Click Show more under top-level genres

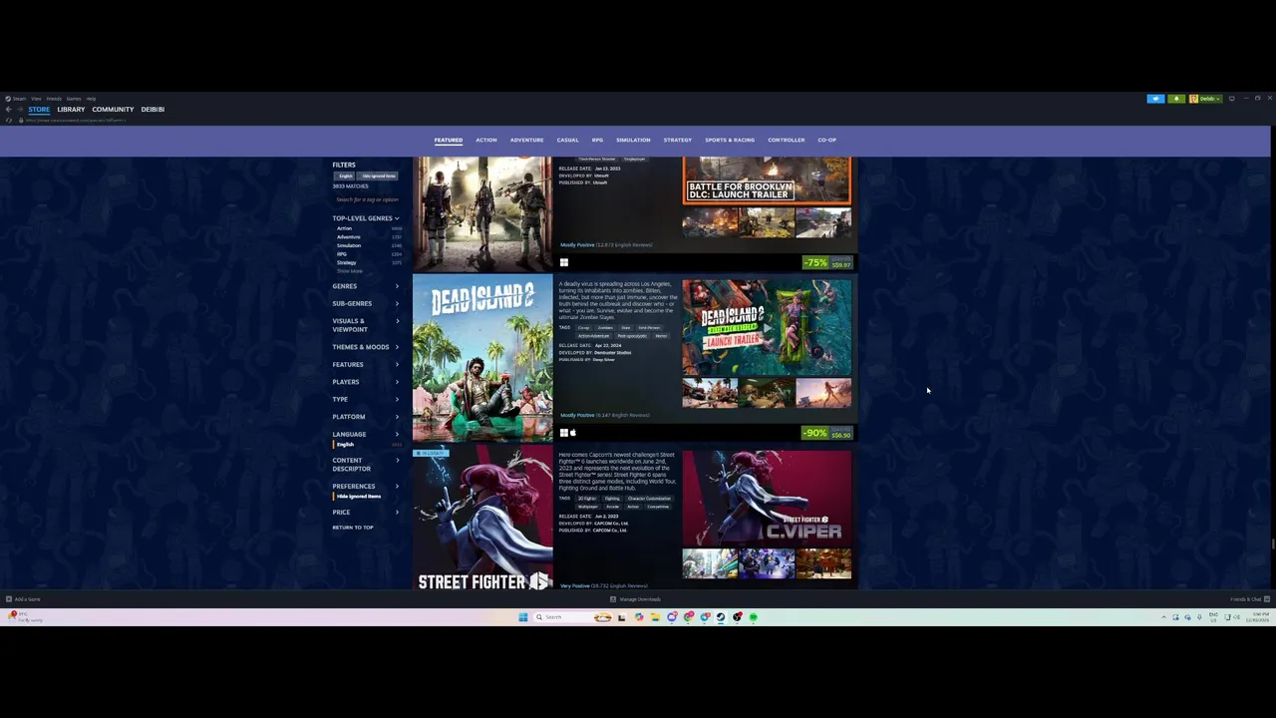pyautogui.click(x=350, y=271)
